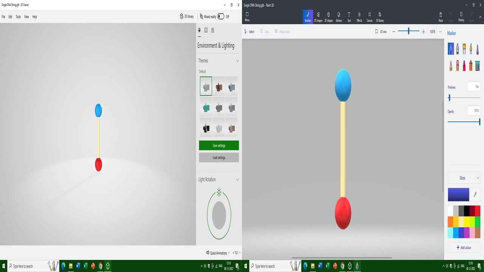The width and height of the screenshot is (484, 272).
Task: Select the Watercolour brush tool
Action: click(x=471, y=49)
